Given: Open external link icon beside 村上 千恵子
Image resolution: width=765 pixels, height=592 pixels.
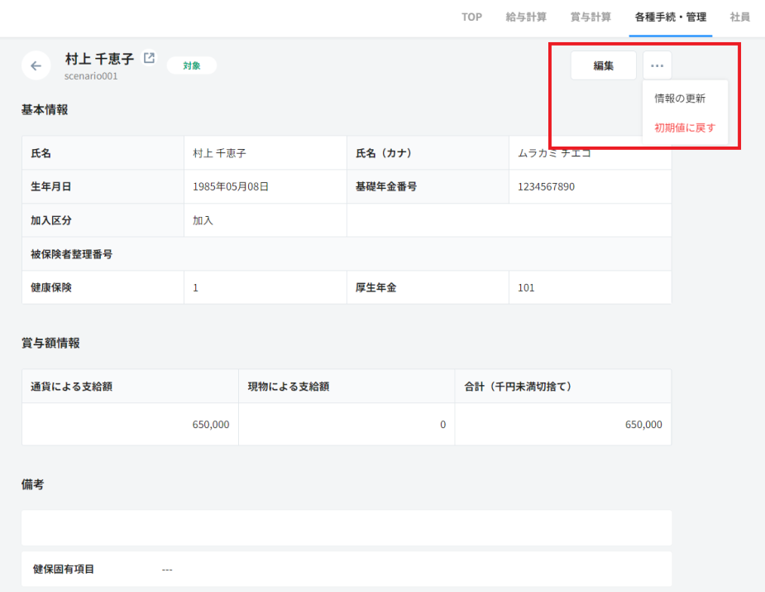Looking at the screenshot, I should (x=149, y=58).
